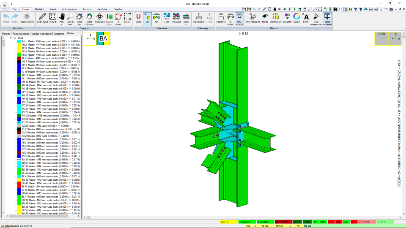The width and height of the screenshot is (406, 228).
Task: Open the Unità red U tool
Action: (x=138, y=18)
